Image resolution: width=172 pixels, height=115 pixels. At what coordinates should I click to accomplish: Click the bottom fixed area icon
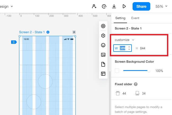pos(137,93)
